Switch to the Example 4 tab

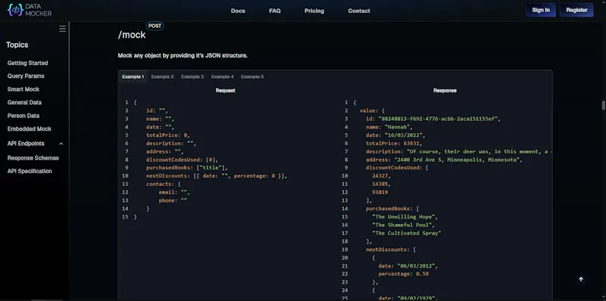[222, 77]
